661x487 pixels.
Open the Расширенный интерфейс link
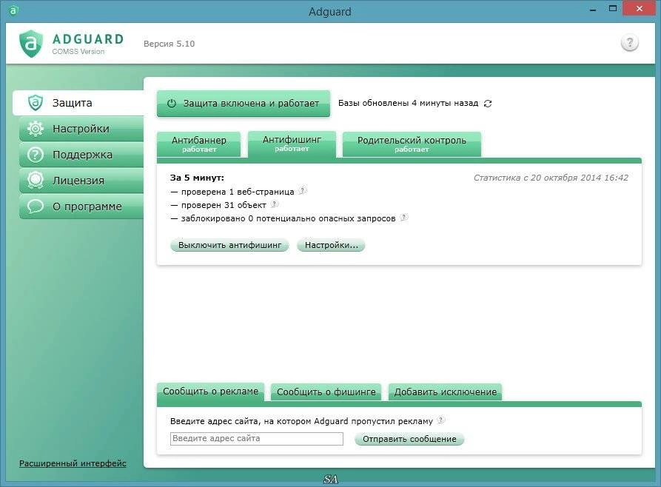point(73,463)
